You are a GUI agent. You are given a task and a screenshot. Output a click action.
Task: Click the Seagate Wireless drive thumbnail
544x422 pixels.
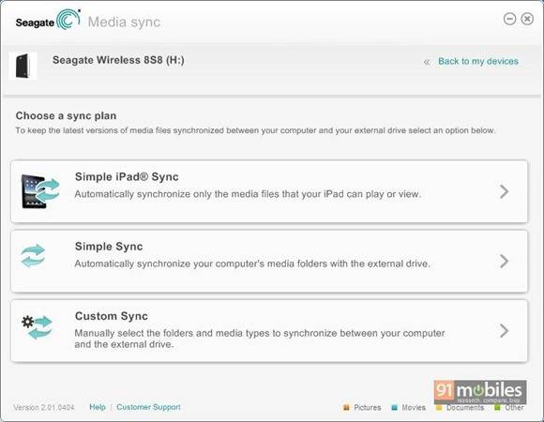coord(23,66)
